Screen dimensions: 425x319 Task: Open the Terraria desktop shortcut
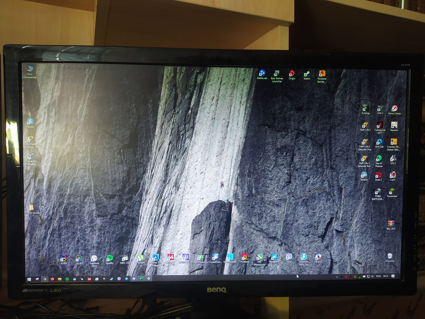pyautogui.click(x=364, y=176)
